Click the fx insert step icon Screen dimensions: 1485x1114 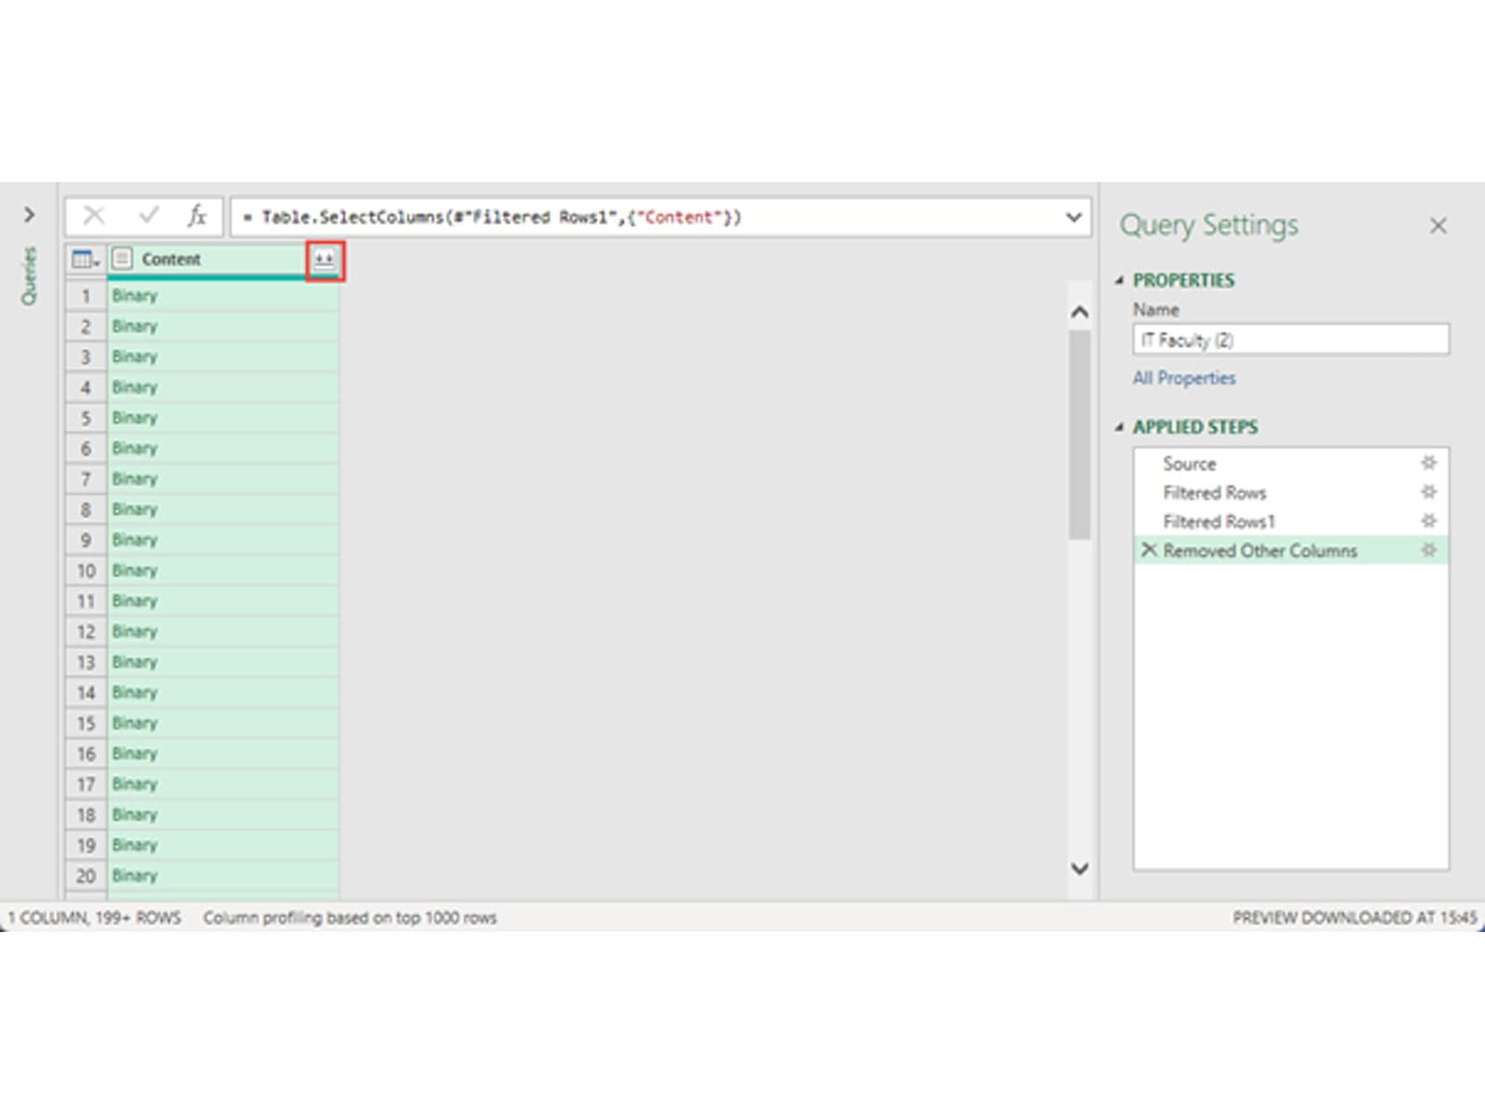197,217
